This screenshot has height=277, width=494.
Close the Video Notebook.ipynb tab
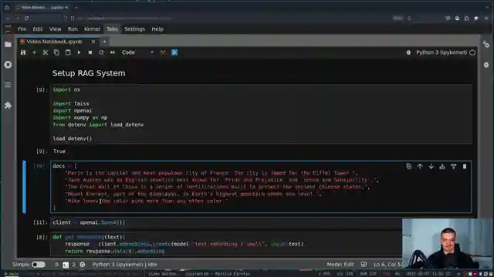click(93, 42)
